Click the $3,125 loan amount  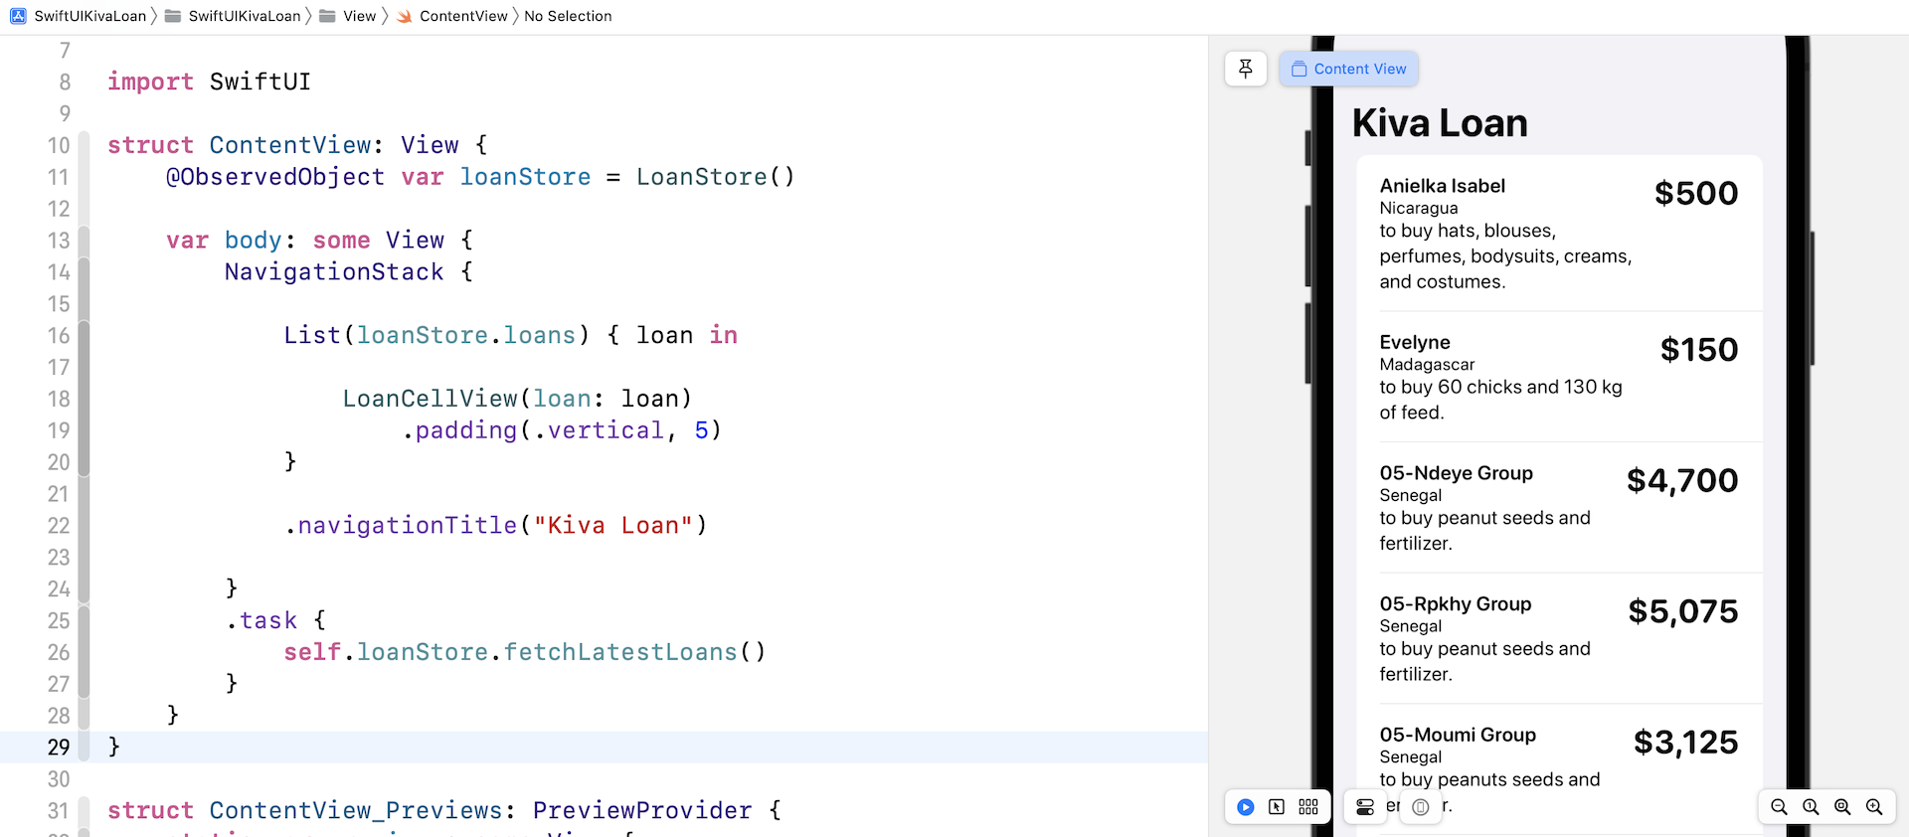pyautogui.click(x=1685, y=743)
